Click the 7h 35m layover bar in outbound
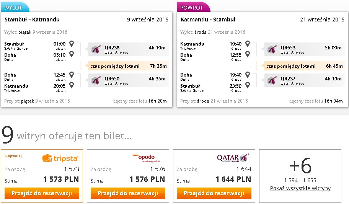The image size is (349, 204). click(129, 66)
